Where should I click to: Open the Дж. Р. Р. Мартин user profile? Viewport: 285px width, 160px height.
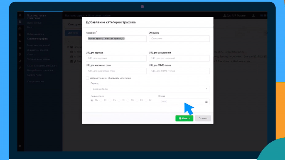235,16
